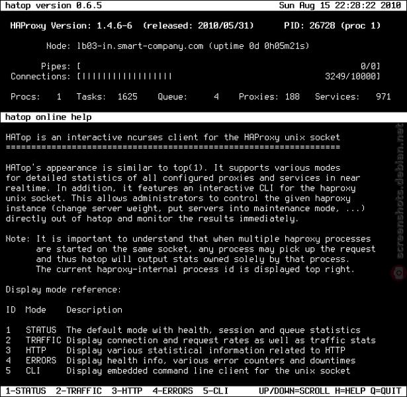Viewport: 407px width, 397px height.
Task: Click the 'hatop online help' header
Action: tap(48, 117)
